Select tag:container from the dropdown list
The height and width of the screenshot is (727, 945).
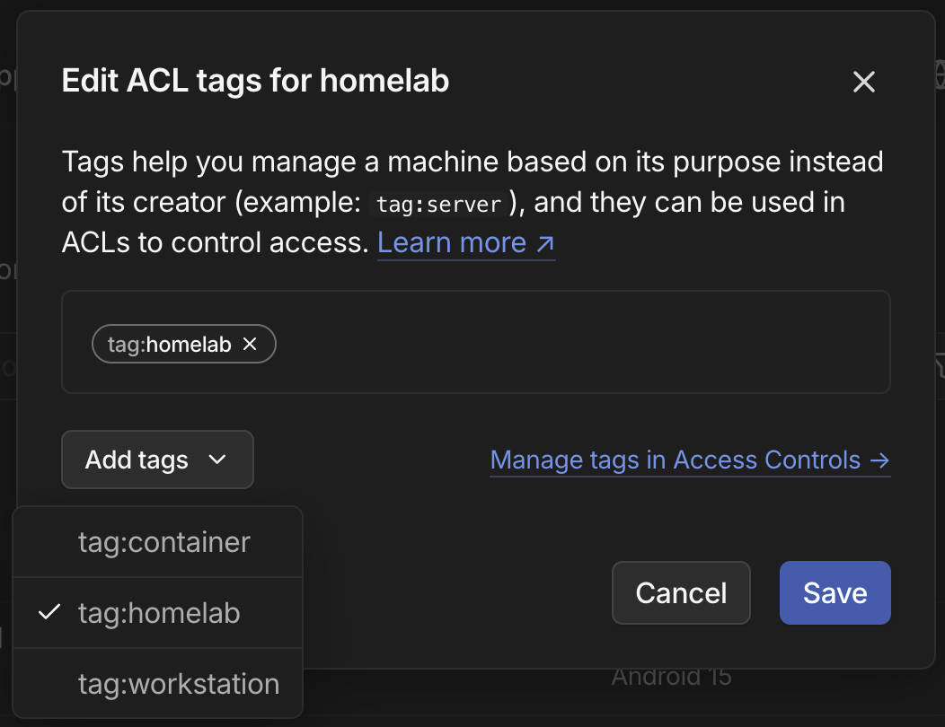pos(163,542)
